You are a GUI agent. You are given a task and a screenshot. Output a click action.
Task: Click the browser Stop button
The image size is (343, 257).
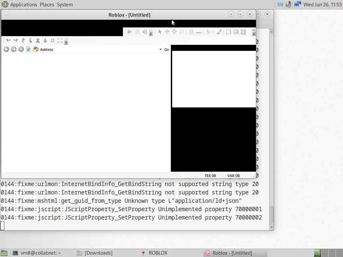point(21,50)
